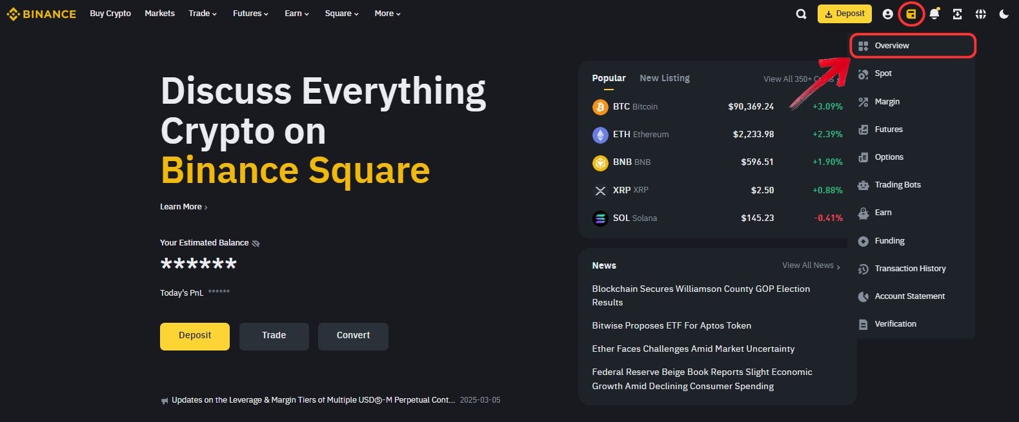Expand the Trade dropdown menu
1019x422 pixels.
(203, 14)
